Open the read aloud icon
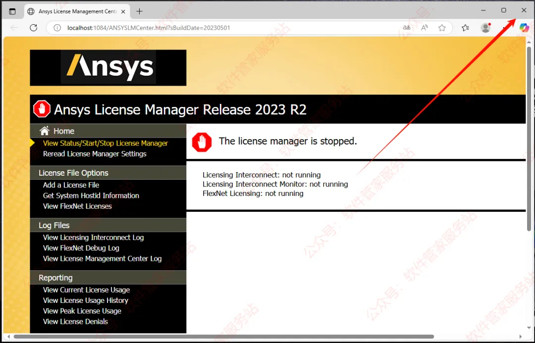This screenshot has width=535, height=343. (x=424, y=28)
